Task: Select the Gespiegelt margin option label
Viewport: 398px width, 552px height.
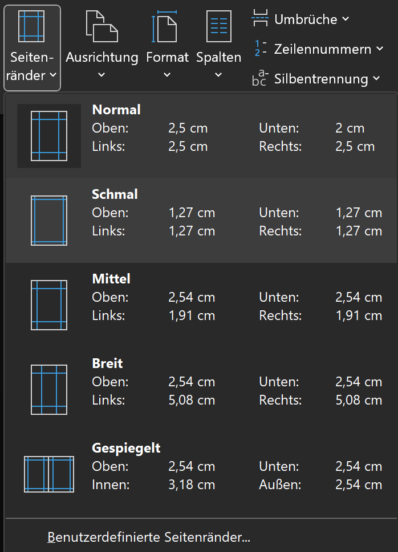Action: [x=126, y=448]
